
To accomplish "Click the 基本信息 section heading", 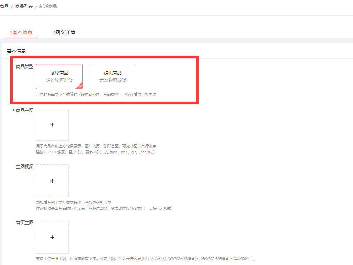I will coord(16,51).
